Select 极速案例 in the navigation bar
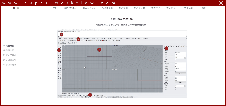226x106 pixels. point(123,8)
